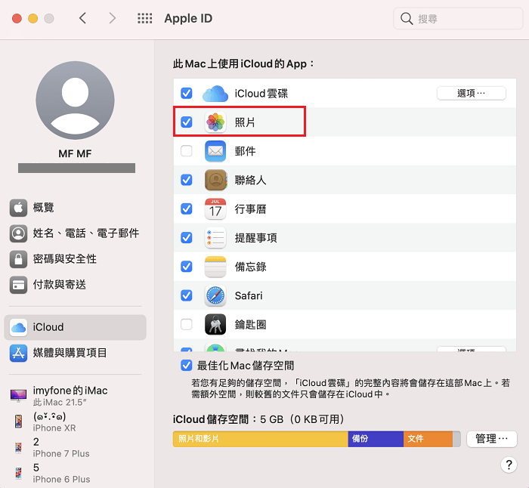Click the 照片和影片 storage segment
The width and height of the screenshot is (529, 488).
pyautogui.click(x=261, y=439)
